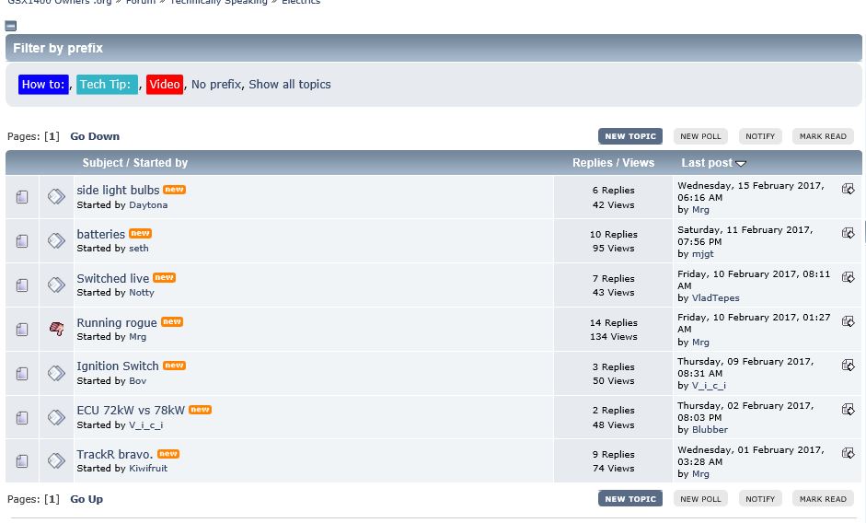The width and height of the screenshot is (866, 523).
Task: Open profile of starter Notty
Action: 142,293
